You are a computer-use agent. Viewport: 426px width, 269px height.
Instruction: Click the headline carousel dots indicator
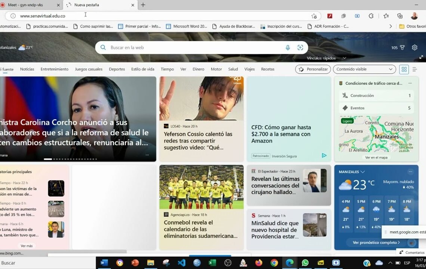pos(70,159)
